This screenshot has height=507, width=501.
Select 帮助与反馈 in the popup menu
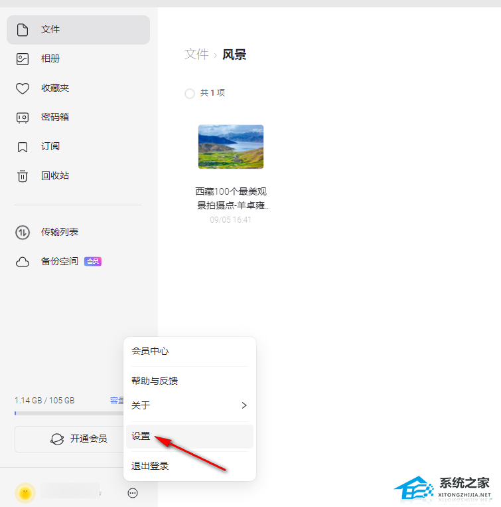click(190, 381)
